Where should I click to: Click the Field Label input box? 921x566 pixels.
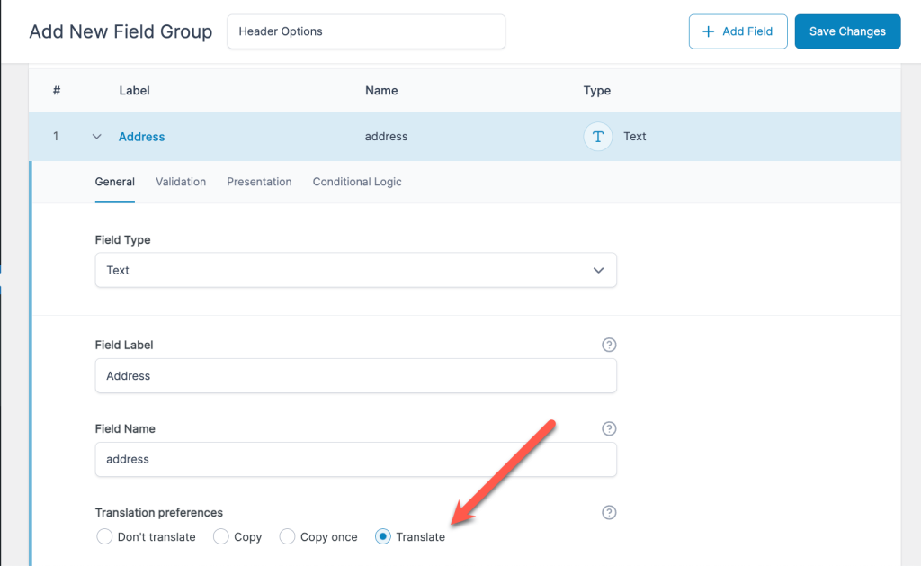[x=356, y=376]
